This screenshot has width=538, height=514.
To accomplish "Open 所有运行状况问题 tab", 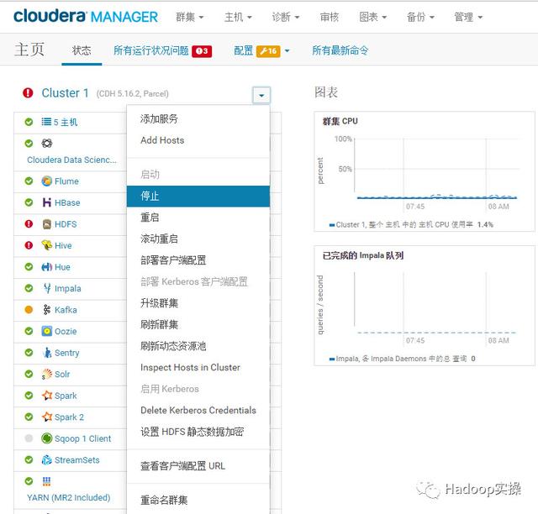I will 151,50.
